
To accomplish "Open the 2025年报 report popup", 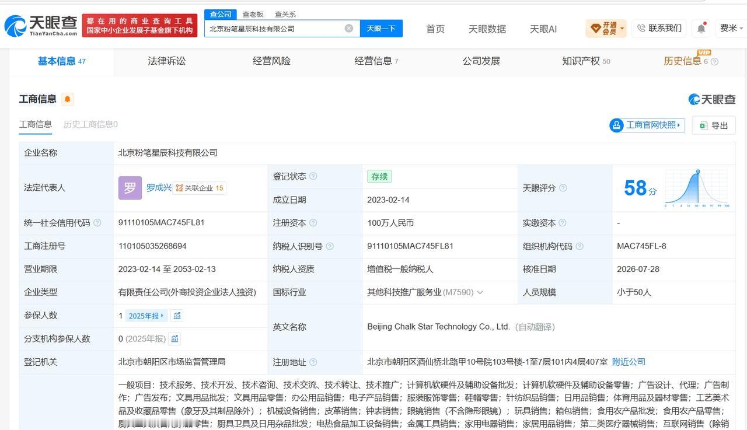I will (146, 316).
